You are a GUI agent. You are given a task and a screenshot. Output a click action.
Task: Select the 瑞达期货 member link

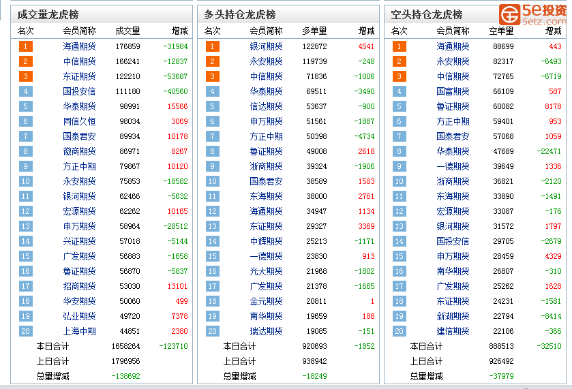(266, 331)
